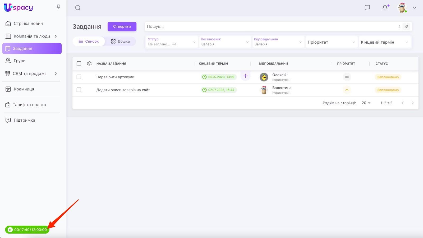Click the user avatar in top bar
Viewport: 423px width, 238px height.
point(402,8)
